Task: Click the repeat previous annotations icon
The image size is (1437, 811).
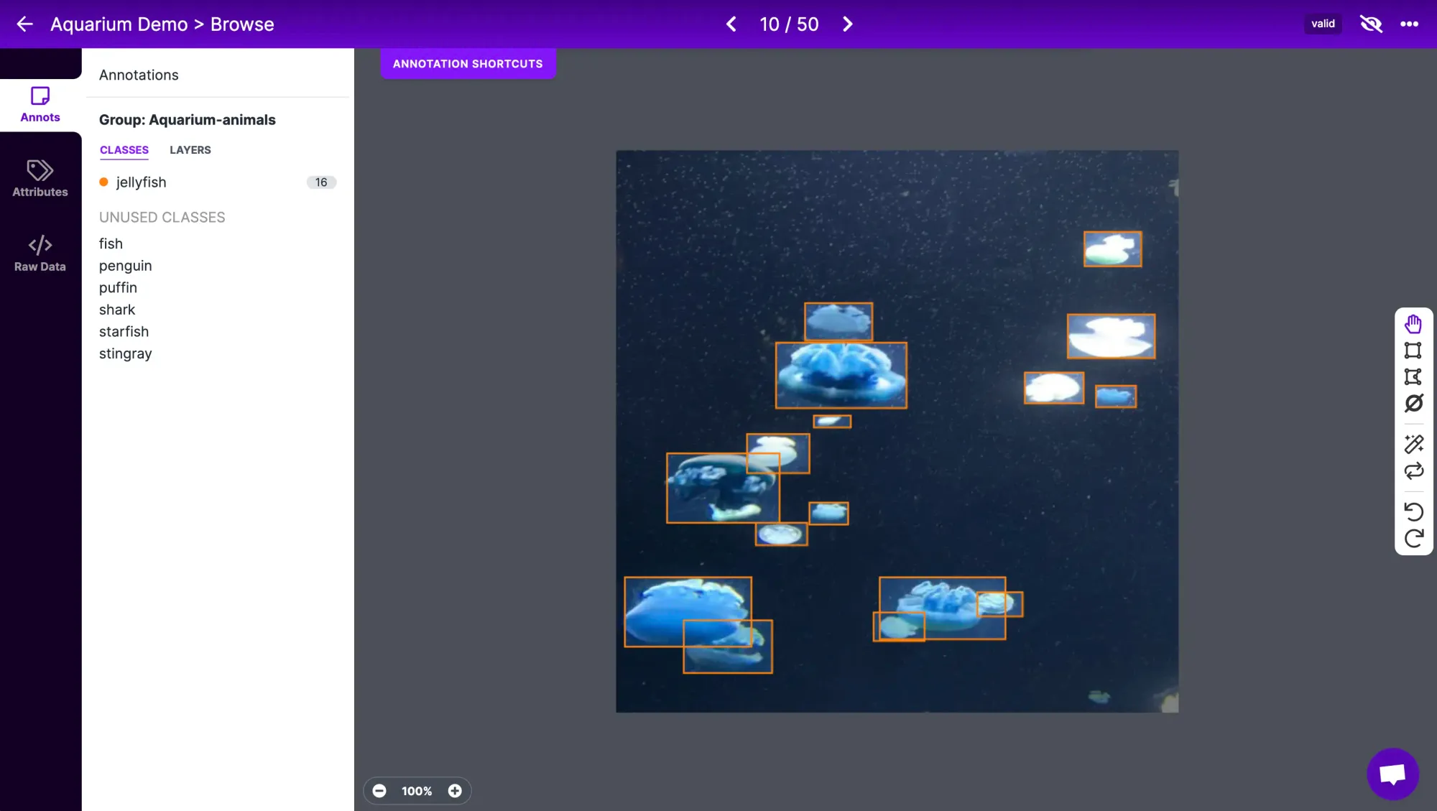Action: (1413, 471)
